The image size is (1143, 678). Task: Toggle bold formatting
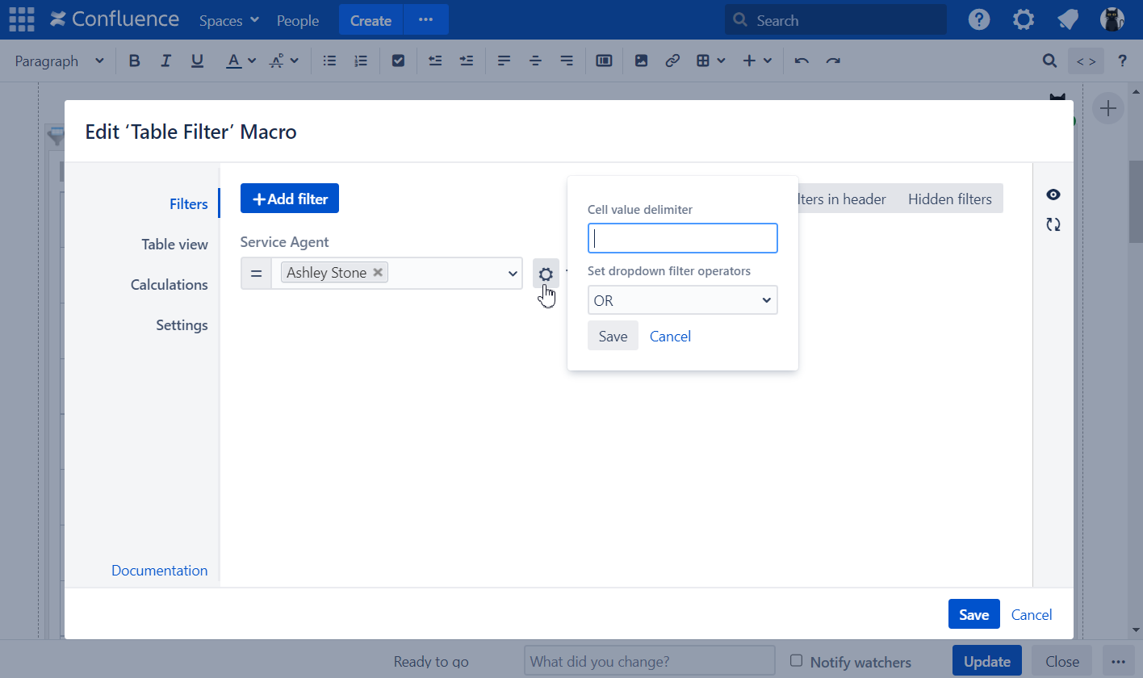pyautogui.click(x=134, y=60)
